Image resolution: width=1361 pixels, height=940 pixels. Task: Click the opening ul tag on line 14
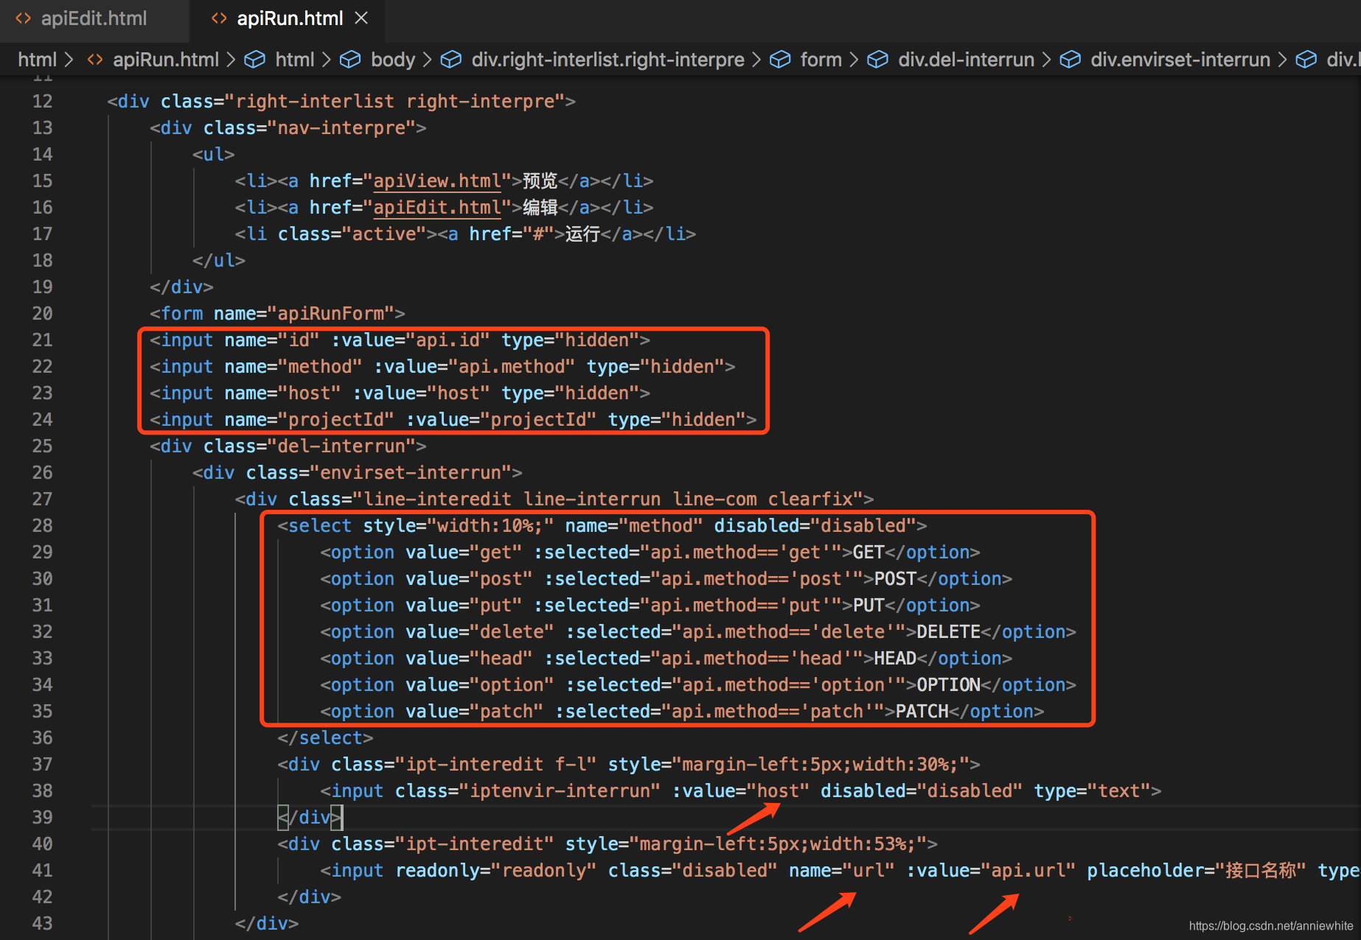coord(214,155)
